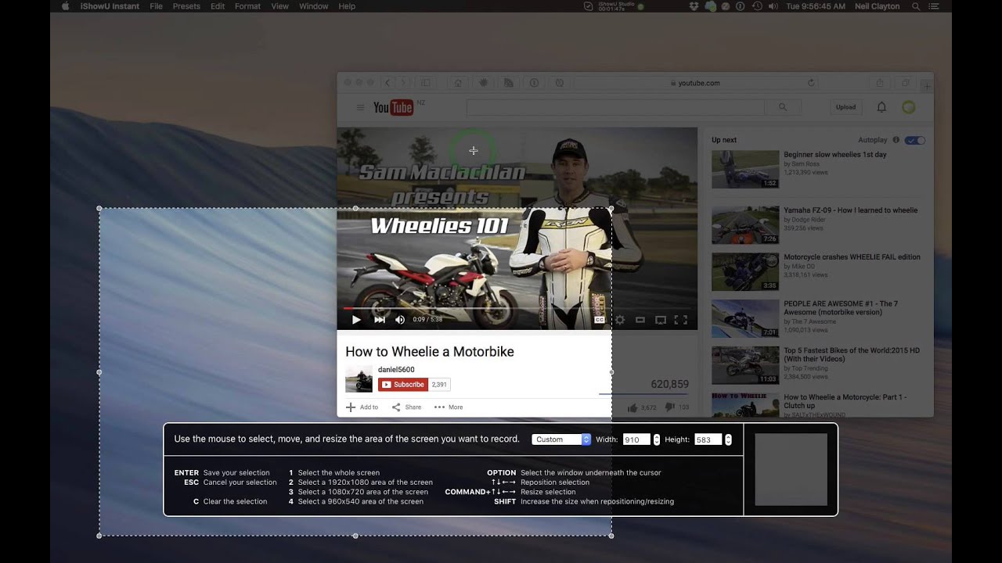Go to the YouTube home logo
The height and width of the screenshot is (563, 1002).
click(x=393, y=107)
